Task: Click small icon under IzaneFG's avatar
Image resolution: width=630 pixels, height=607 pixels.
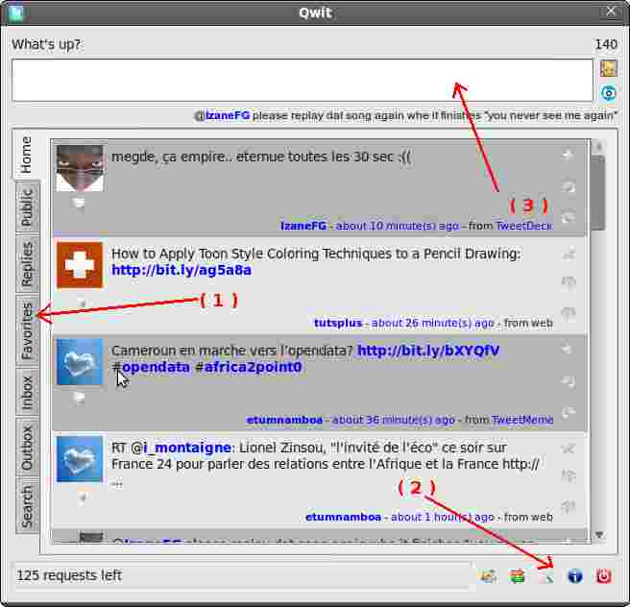Action: (79, 204)
